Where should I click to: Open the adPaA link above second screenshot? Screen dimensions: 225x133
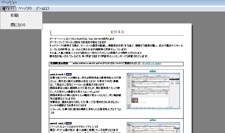(153, 120)
